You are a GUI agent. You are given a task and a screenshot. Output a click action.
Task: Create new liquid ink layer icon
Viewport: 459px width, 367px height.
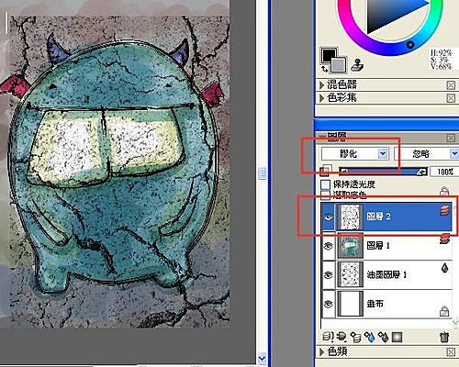click(x=383, y=337)
